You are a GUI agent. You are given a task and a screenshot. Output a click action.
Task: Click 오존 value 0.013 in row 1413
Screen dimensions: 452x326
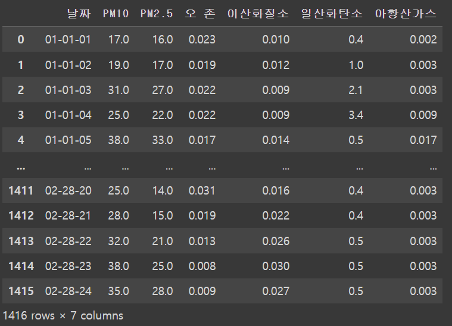pos(202,241)
